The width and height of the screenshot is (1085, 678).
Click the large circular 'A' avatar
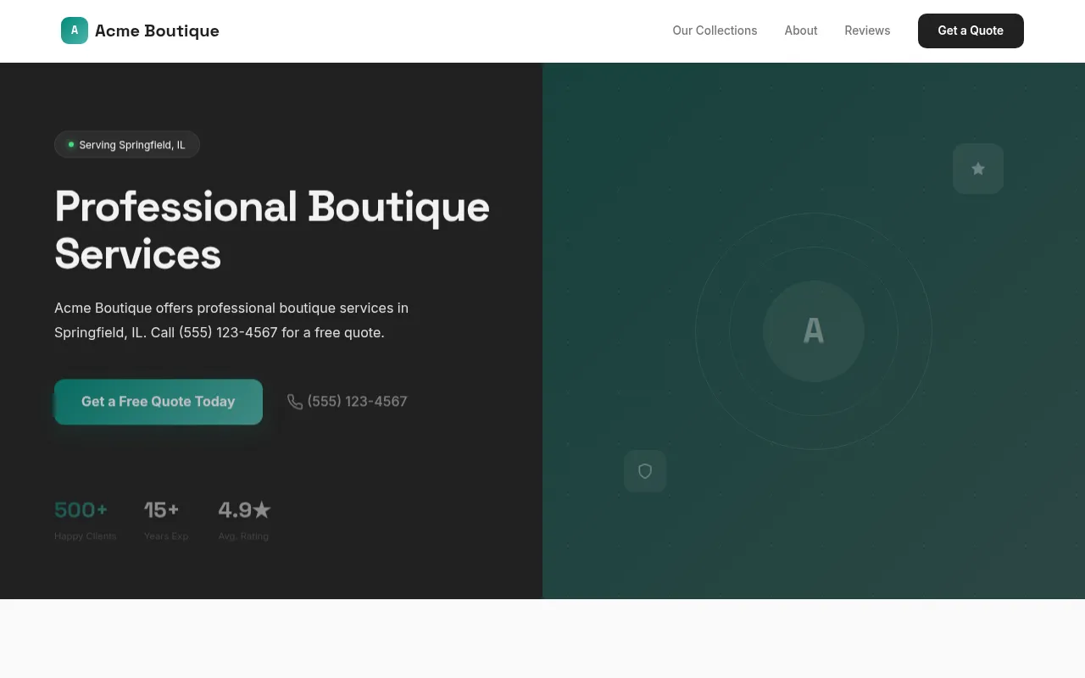[x=813, y=331]
